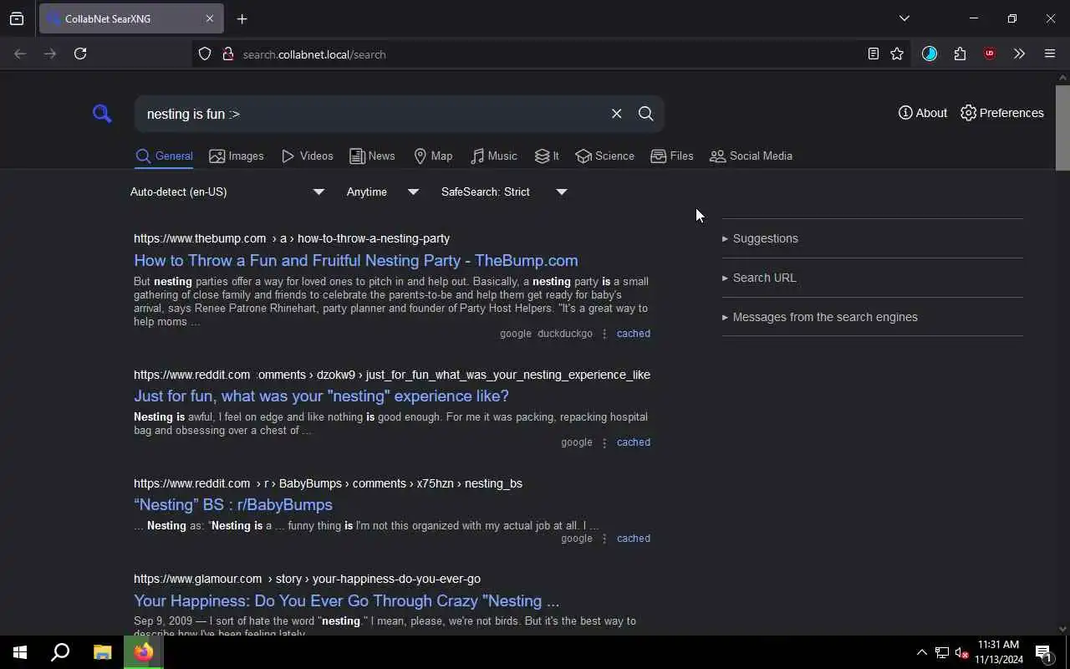Switch to the Map category
1070x669 pixels.
pyautogui.click(x=433, y=156)
